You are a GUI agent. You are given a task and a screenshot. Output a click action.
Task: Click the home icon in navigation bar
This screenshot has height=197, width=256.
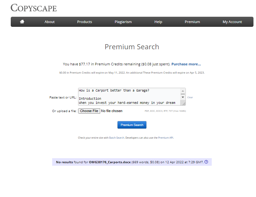pyautogui.click(x=22, y=21)
